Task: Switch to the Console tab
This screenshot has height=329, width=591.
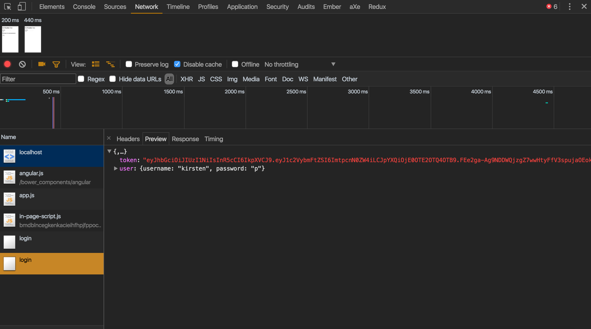Action: tap(84, 7)
